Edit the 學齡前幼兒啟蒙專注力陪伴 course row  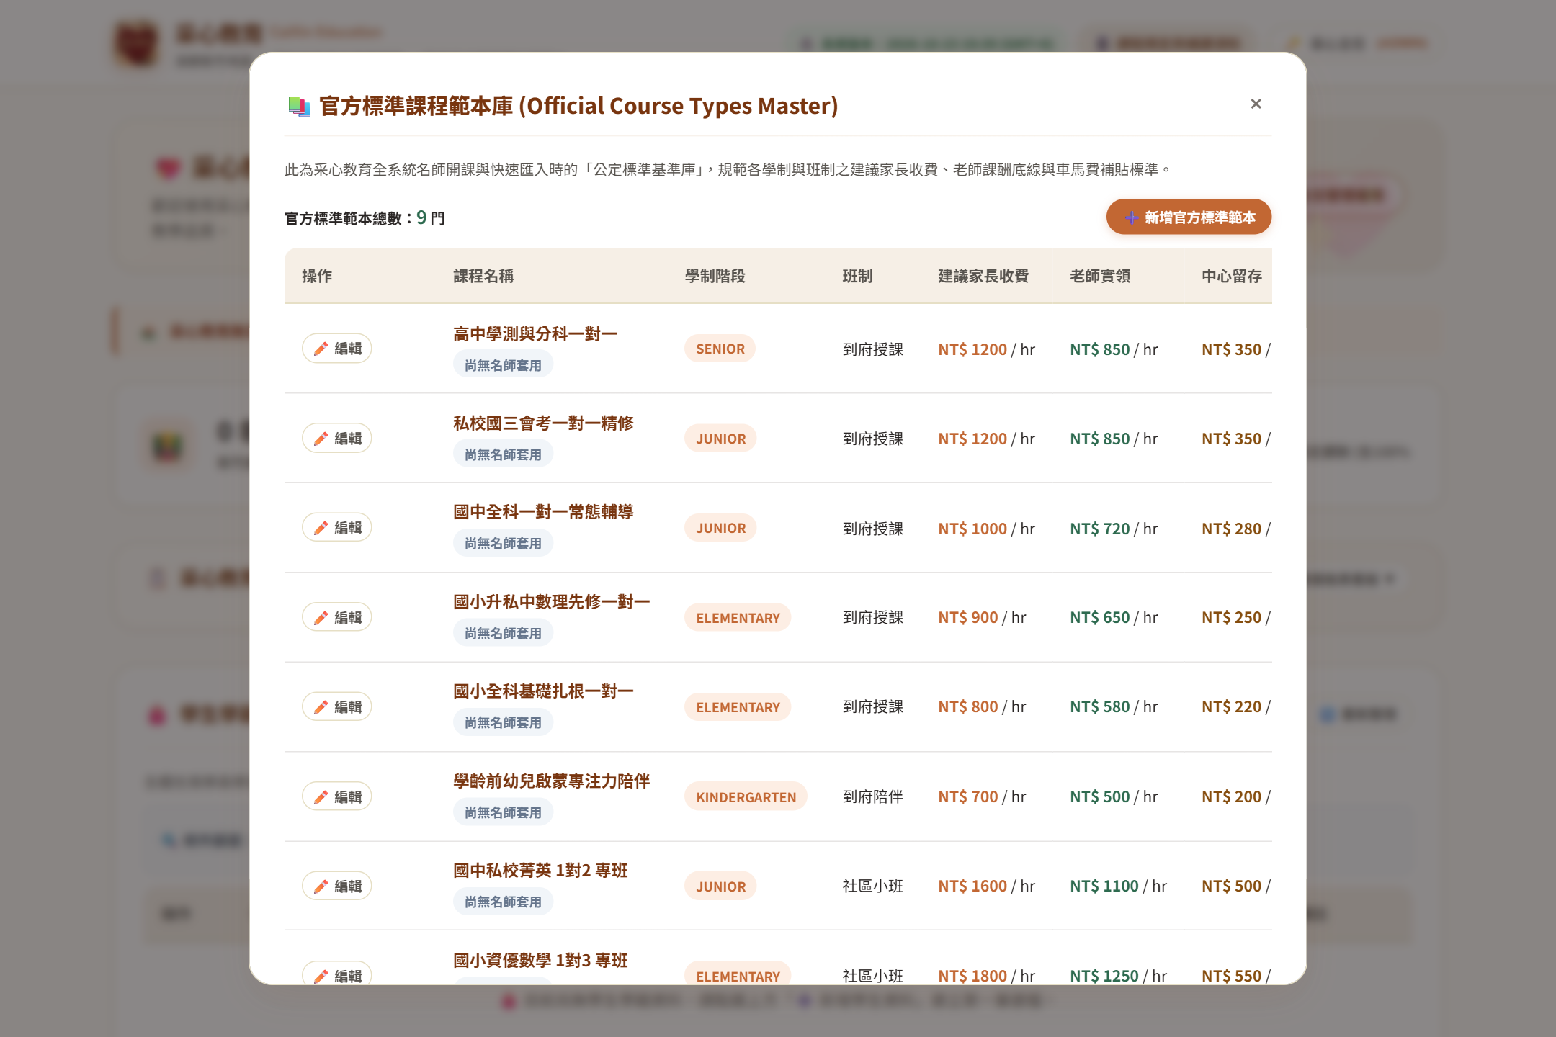click(336, 796)
